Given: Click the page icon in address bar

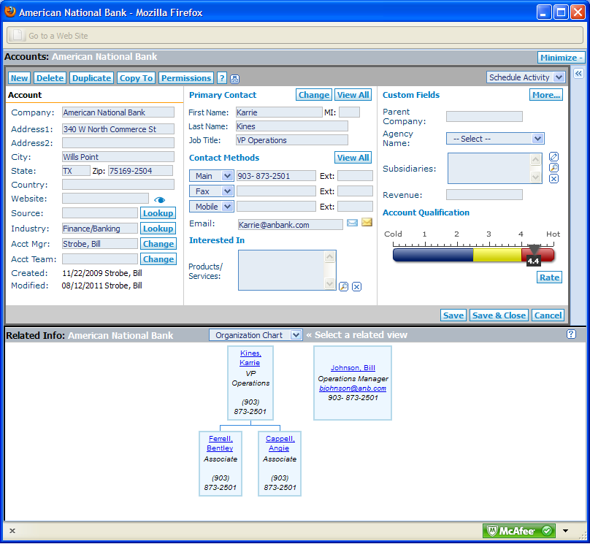Looking at the screenshot, I should point(17,35).
